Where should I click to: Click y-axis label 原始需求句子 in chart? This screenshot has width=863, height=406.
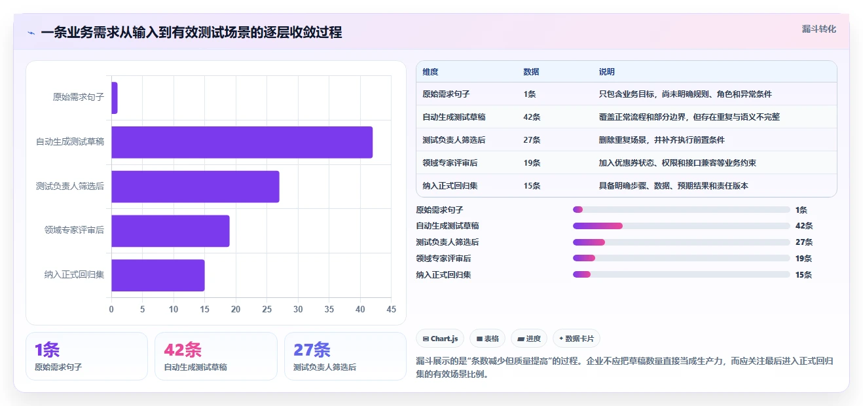tap(79, 98)
